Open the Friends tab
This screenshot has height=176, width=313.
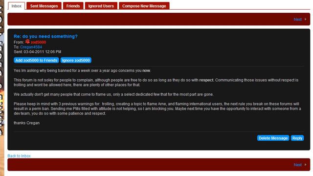[x=73, y=6]
